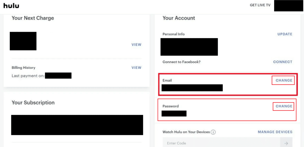Click the Last payment on text
This screenshot has width=304, height=147.
[28, 76]
